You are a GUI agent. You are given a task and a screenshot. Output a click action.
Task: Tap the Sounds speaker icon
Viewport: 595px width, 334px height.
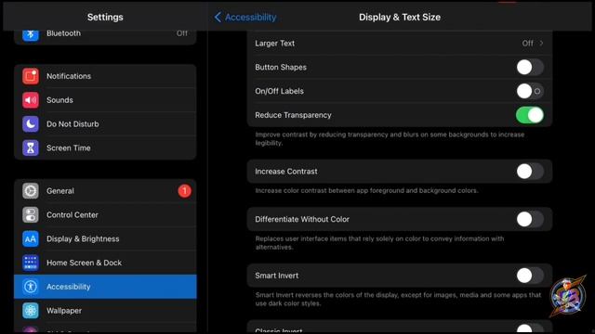click(31, 100)
